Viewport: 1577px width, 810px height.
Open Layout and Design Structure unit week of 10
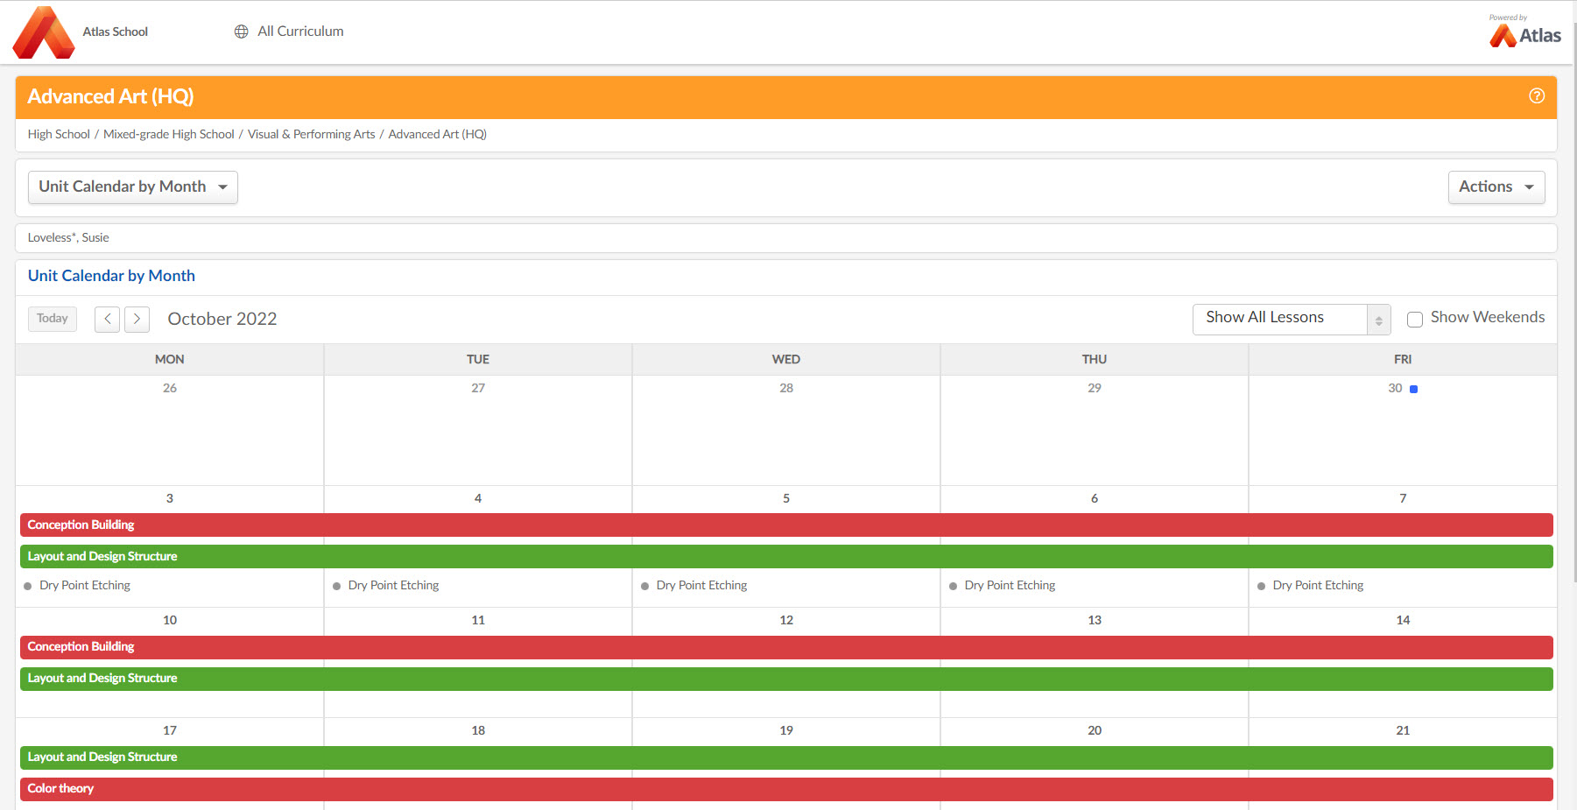point(786,679)
